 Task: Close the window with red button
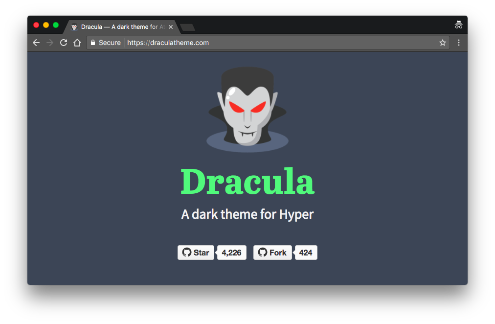pyautogui.click(x=36, y=25)
